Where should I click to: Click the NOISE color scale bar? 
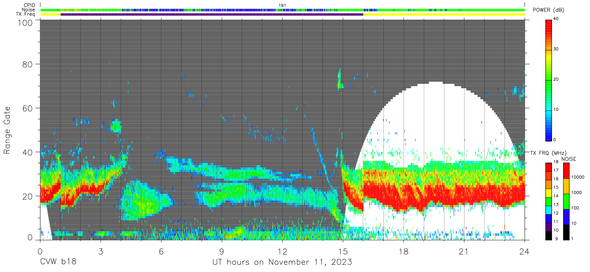[x=567, y=201]
